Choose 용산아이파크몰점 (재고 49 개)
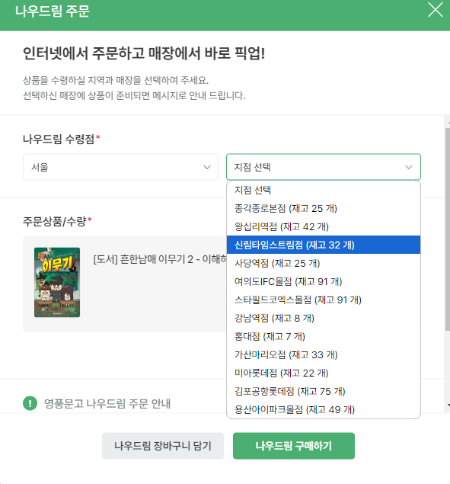450x484 pixels. coord(324,409)
